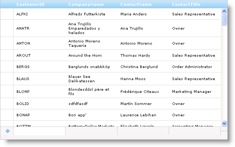Select the ALFKI customer ID cell

[22, 14]
